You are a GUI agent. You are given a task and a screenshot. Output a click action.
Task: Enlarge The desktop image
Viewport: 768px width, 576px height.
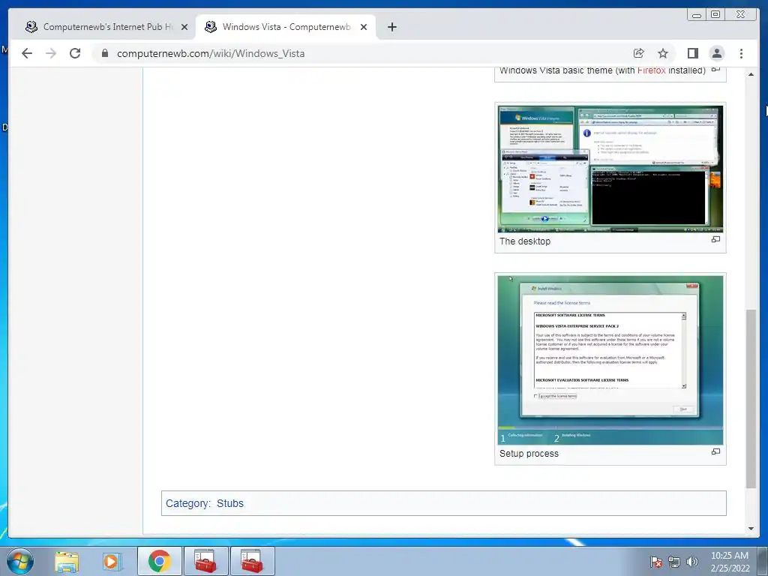click(x=715, y=239)
